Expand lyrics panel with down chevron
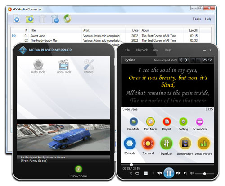The image size is (225, 186). coord(210,60)
